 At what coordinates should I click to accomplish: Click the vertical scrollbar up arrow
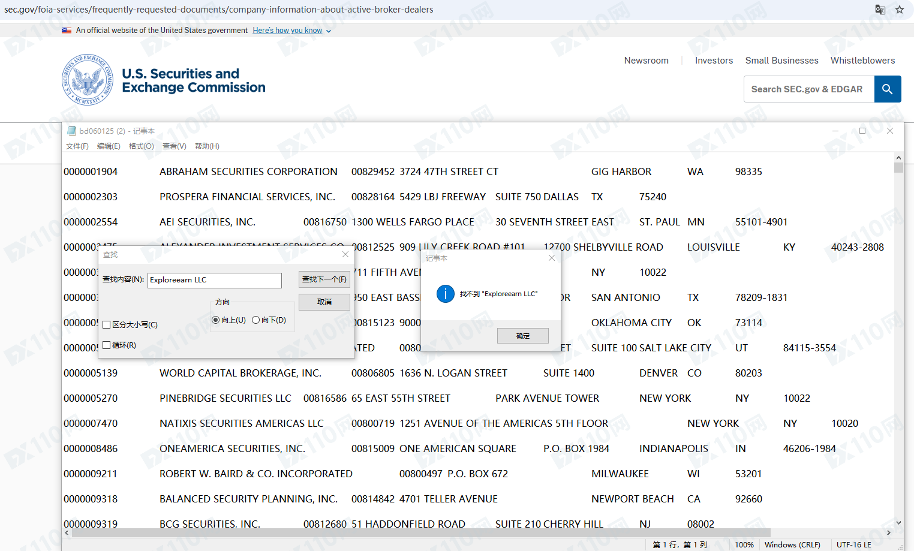coord(898,158)
